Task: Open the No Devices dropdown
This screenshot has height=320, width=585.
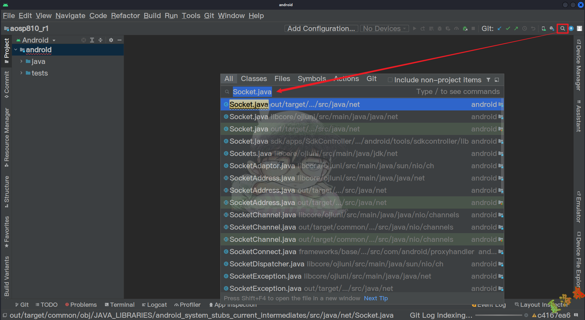Action: (x=384, y=28)
